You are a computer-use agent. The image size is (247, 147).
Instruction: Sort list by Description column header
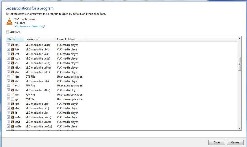(x=40, y=39)
